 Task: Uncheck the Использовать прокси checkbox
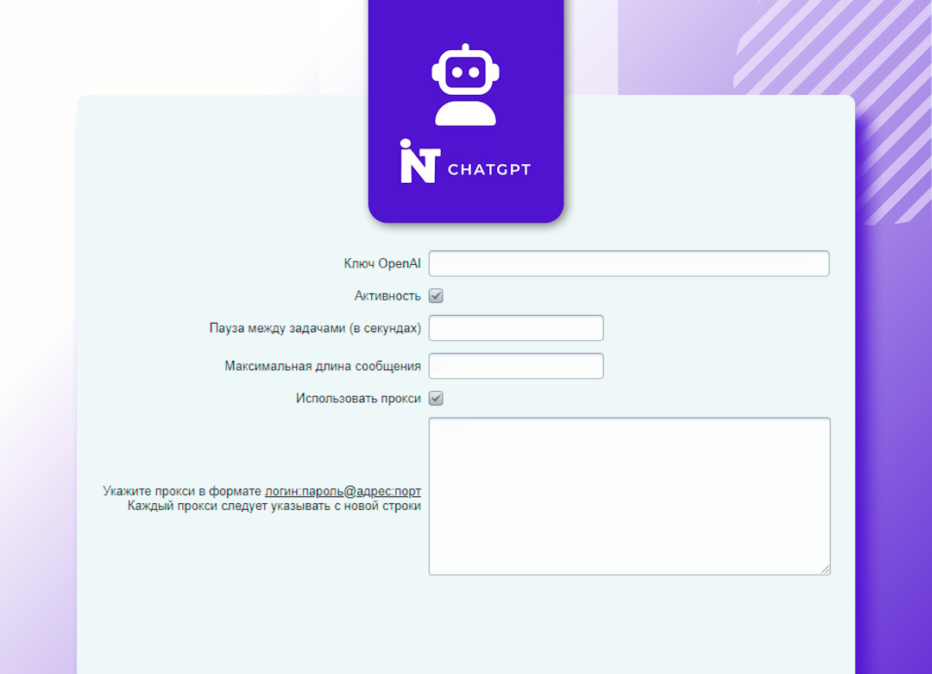(x=437, y=398)
